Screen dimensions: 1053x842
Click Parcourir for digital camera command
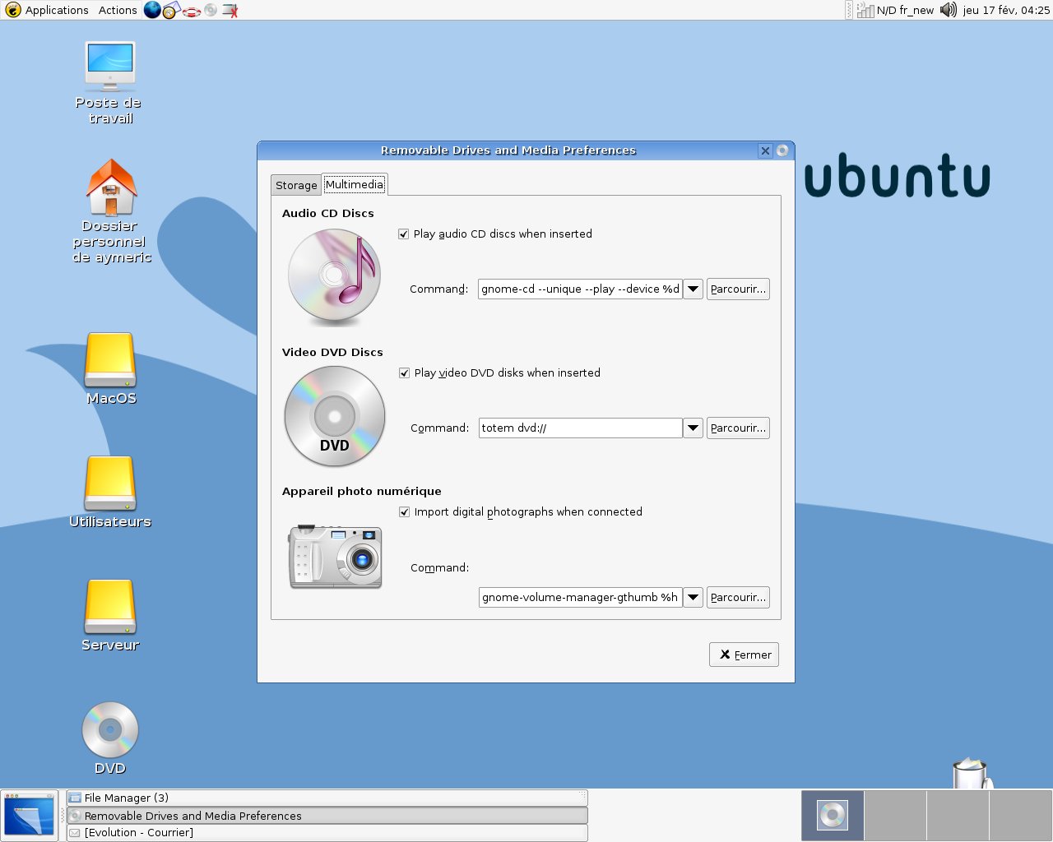click(738, 598)
